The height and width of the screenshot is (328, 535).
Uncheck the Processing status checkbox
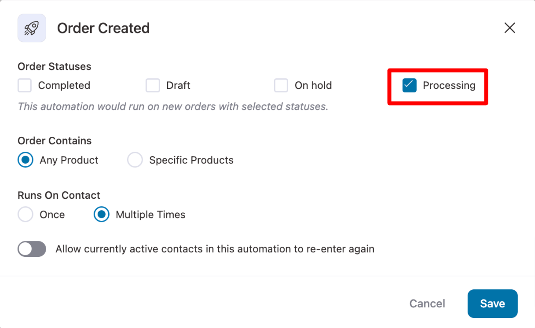pos(410,85)
